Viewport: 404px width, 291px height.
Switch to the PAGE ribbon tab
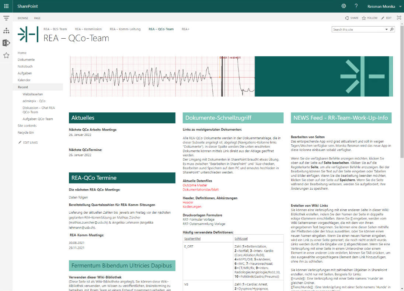click(37, 18)
